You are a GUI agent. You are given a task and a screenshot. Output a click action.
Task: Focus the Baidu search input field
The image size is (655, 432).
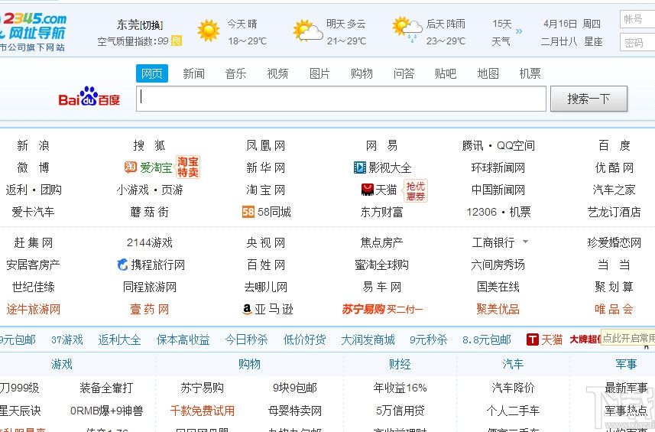point(341,99)
